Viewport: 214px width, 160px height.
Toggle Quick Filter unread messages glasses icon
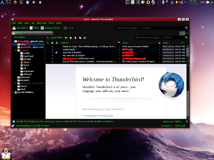pos(66,38)
